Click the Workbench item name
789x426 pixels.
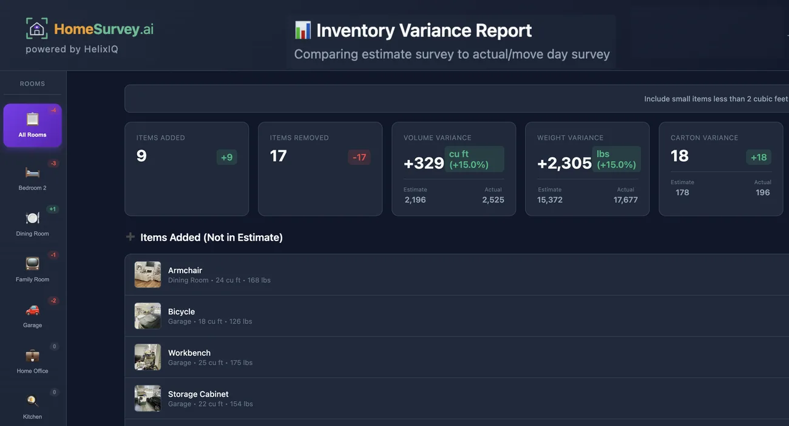click(189, 353)
